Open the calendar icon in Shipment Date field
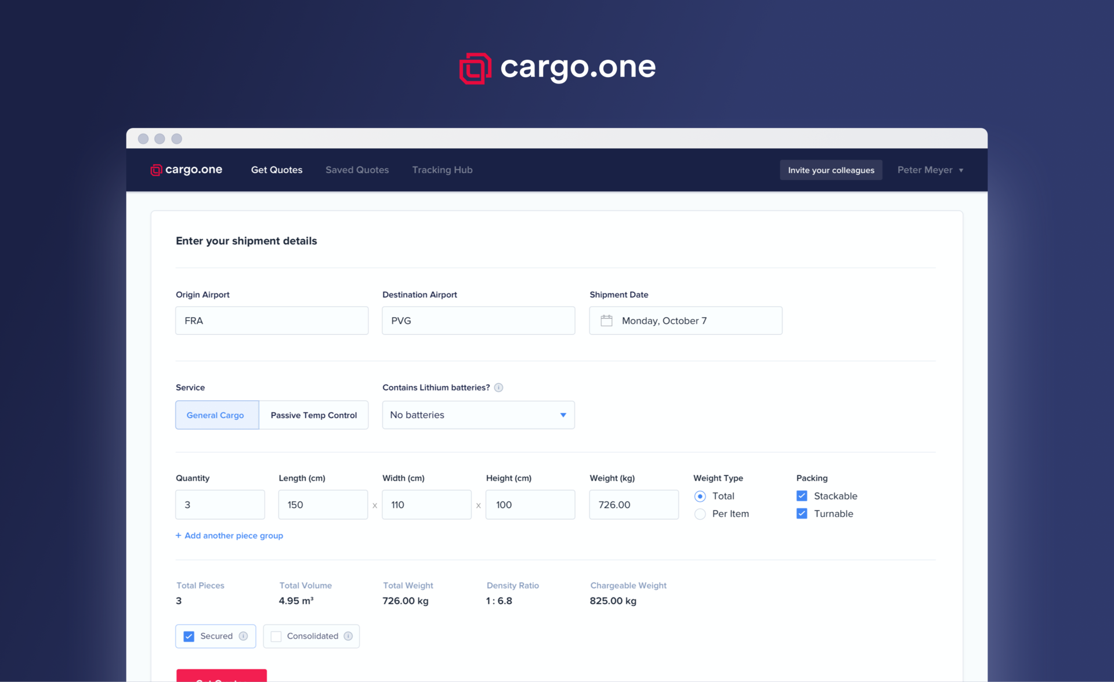1114x682 pixels. 607,320
